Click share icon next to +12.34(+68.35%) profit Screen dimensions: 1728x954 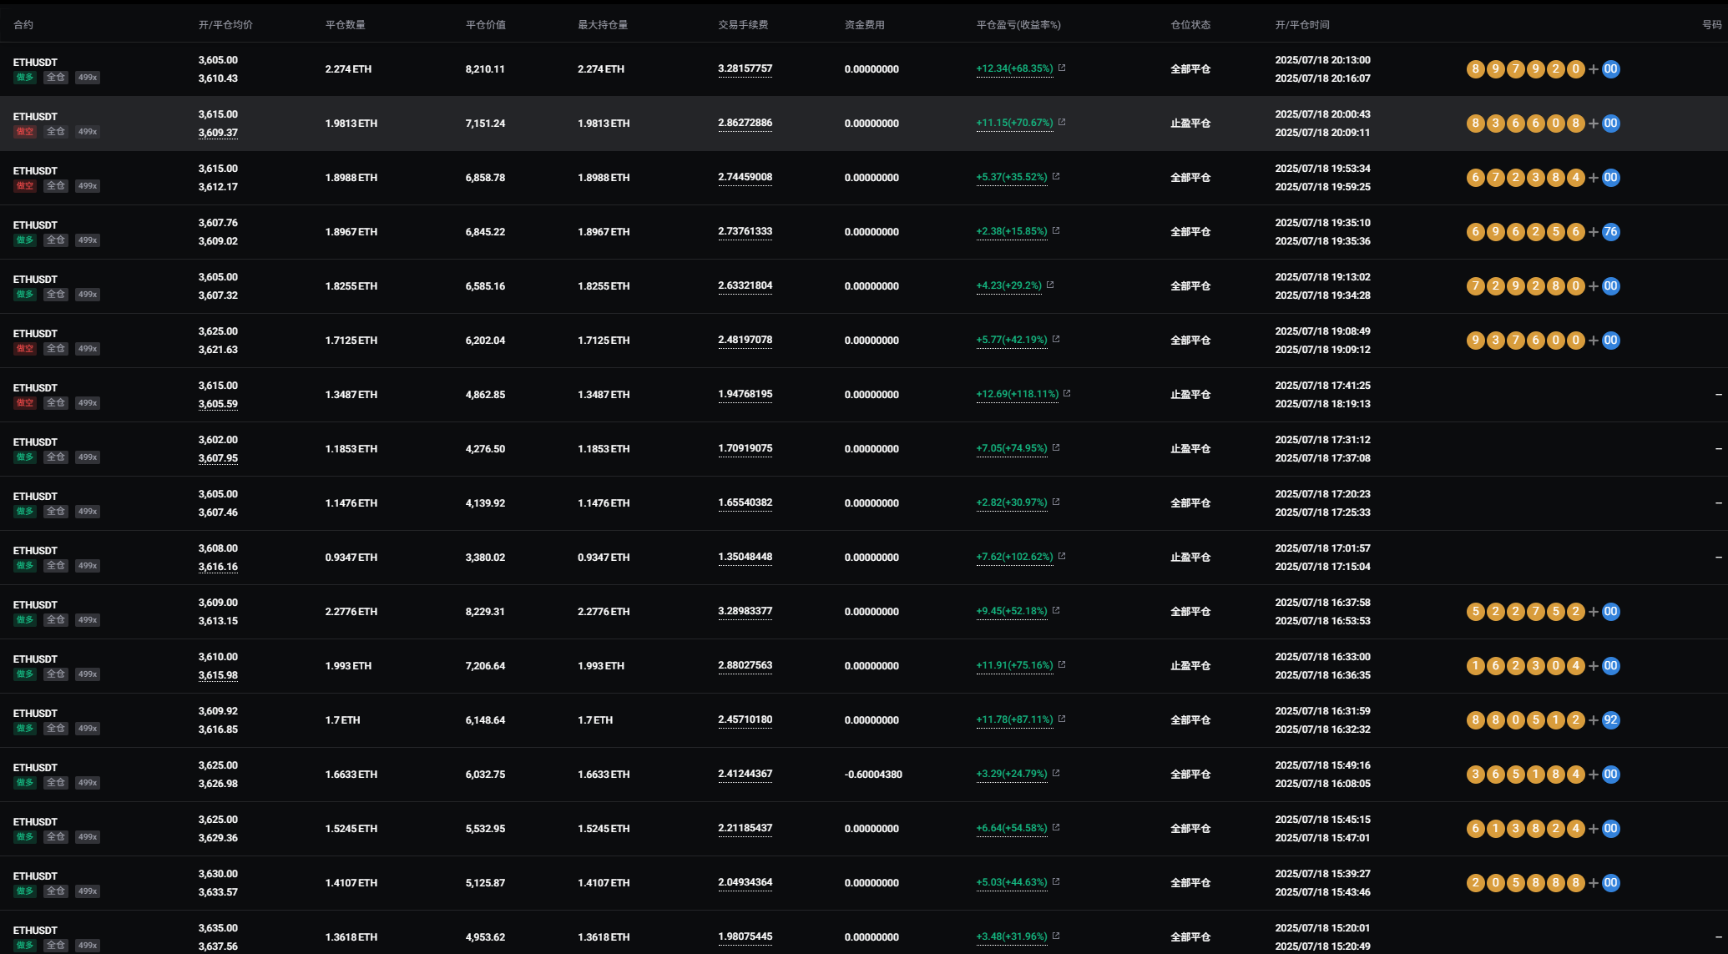point(1062,68)
